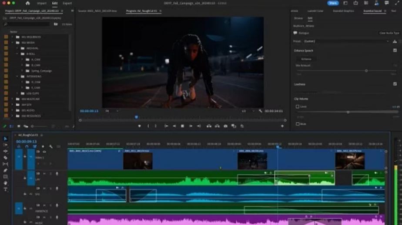The width and height of the screenshot is (402, 225).
Task: Switch to the Import tab
Action: (x=41, y=3)
